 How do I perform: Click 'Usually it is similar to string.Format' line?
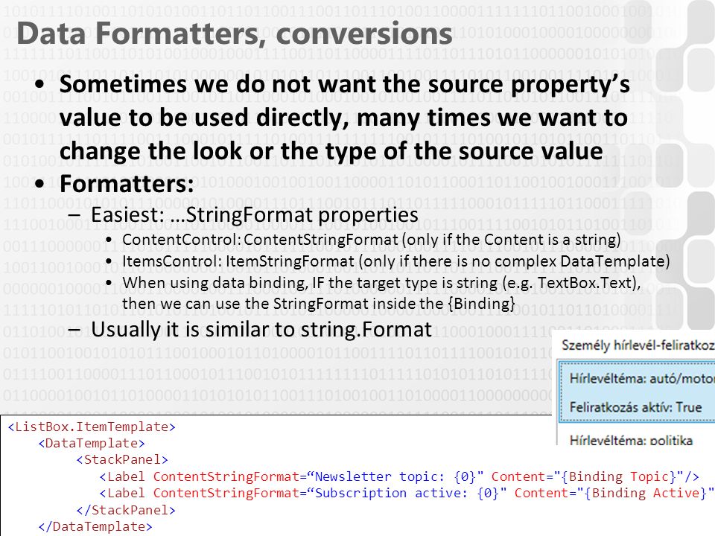point(261,330)
